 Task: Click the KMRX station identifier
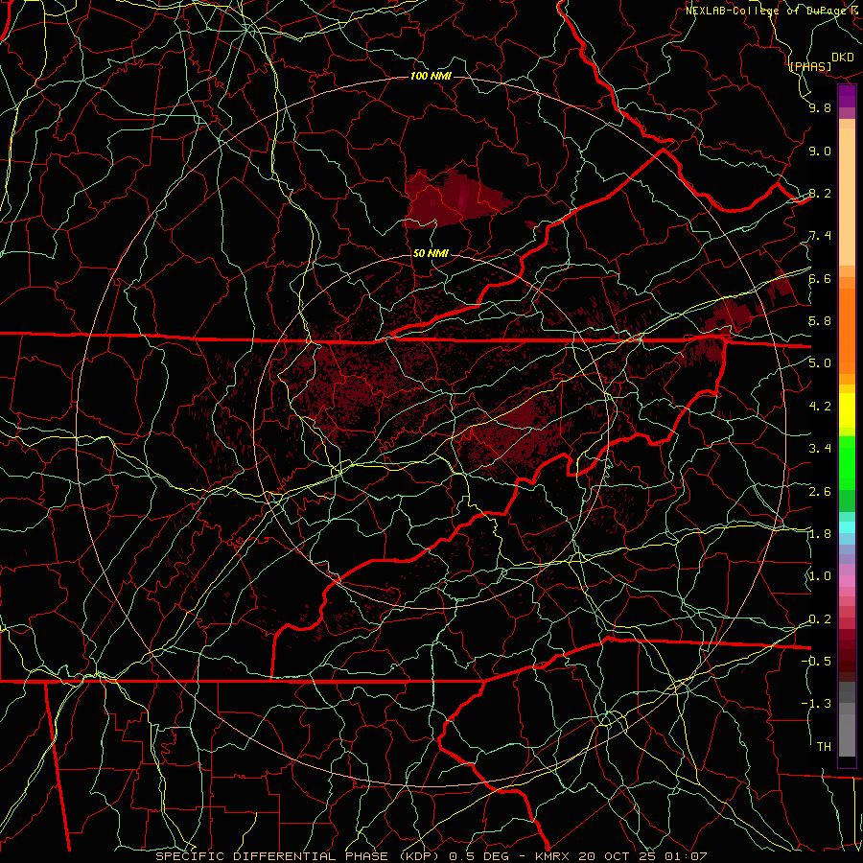point(553,856)
